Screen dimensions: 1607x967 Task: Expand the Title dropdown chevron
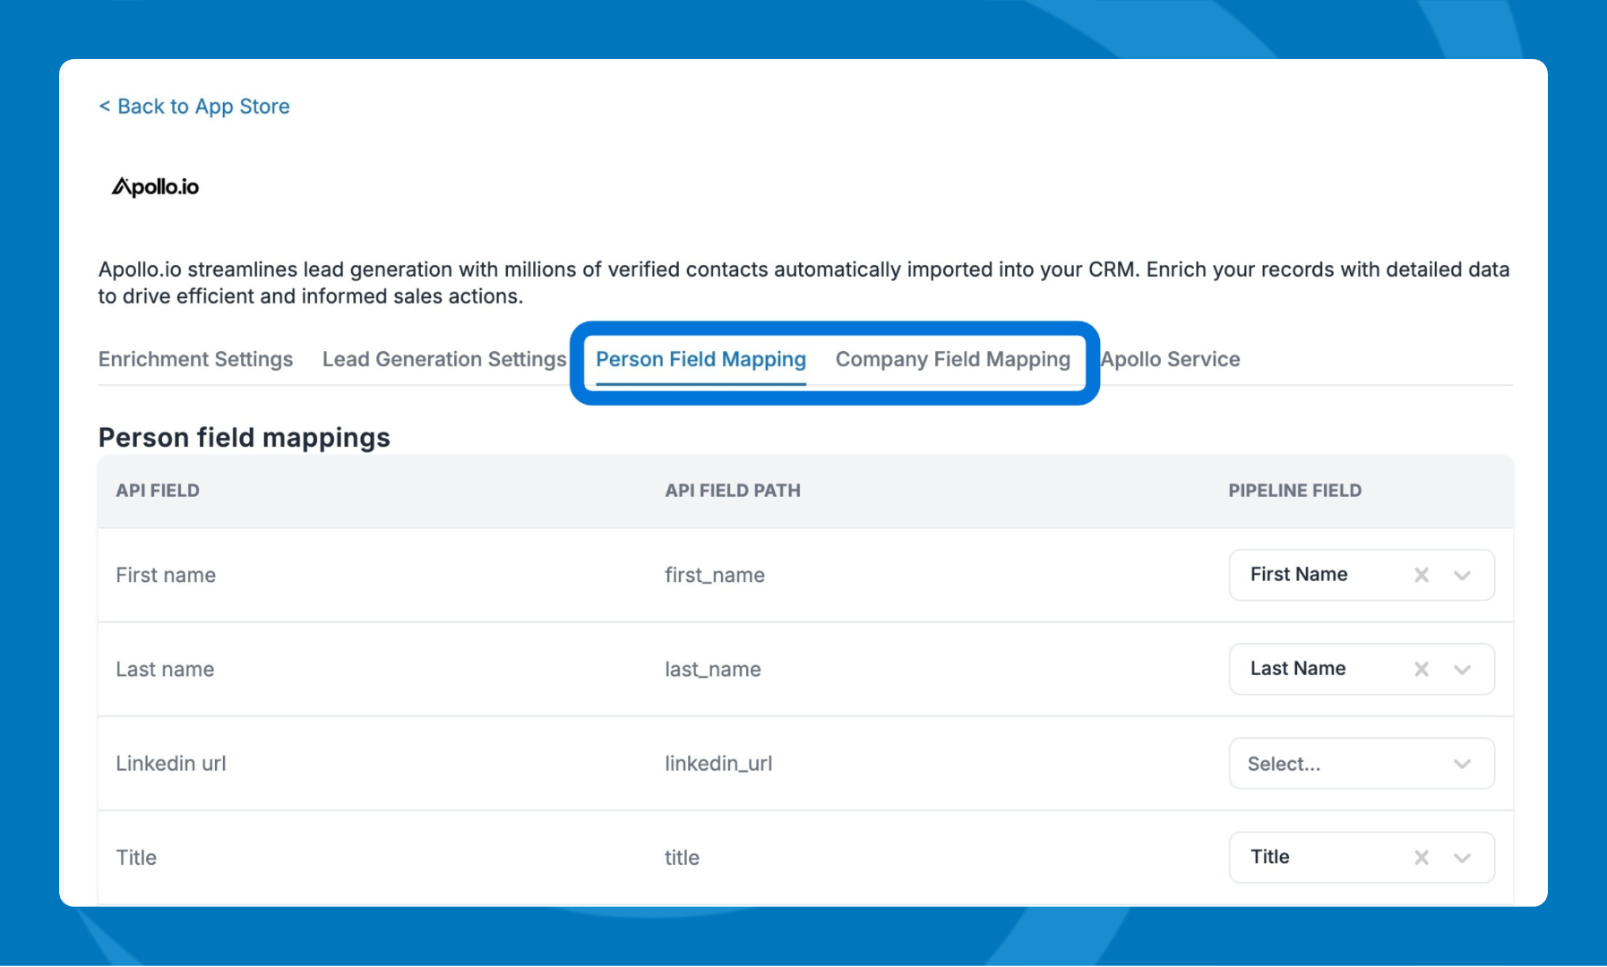point(1462,857)
